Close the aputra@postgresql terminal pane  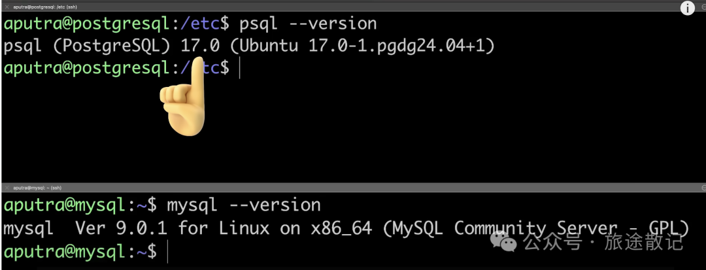click(x=6, y=6)
